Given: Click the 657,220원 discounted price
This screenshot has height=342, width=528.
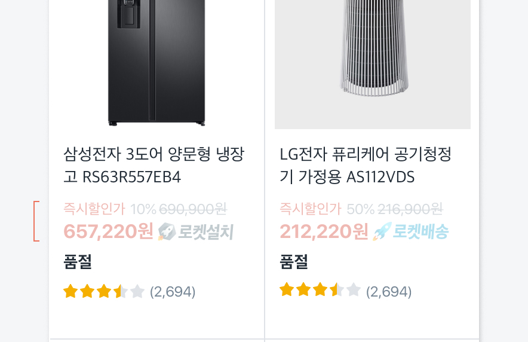Looking at the screenshot, I should pos(108,231).
